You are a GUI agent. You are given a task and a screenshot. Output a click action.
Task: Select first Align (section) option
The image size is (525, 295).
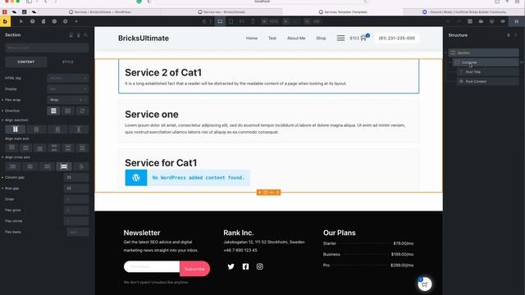(x=16, y=129)
